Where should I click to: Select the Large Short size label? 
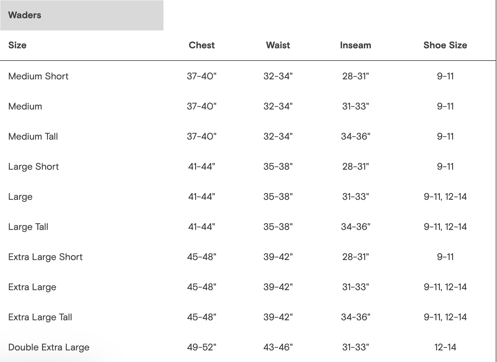click(34, 167)
